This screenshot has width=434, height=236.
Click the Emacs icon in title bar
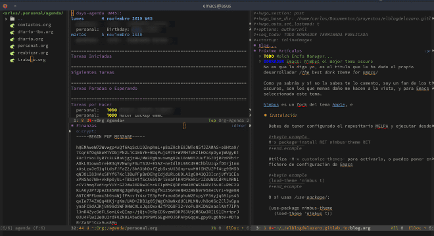pyautogui.click(x=5, y=5)
